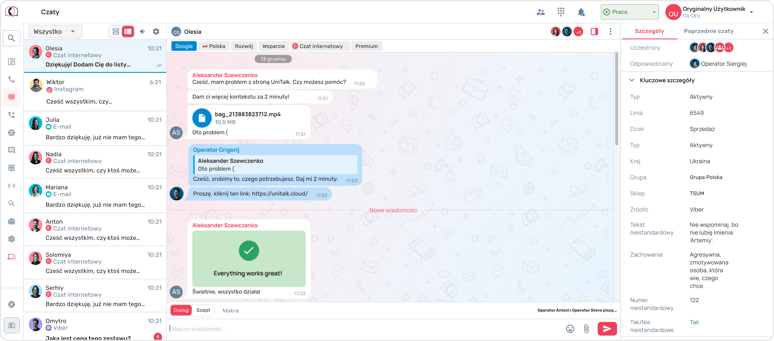Switch to Poprzednie czaty tab
Image resolution: width=774 pixels, height=341 pixels.
[x=709, y=31]
